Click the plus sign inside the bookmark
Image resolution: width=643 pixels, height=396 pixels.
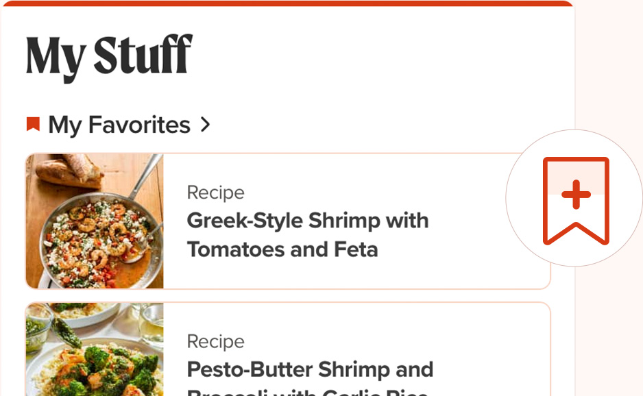pos(576,195)
